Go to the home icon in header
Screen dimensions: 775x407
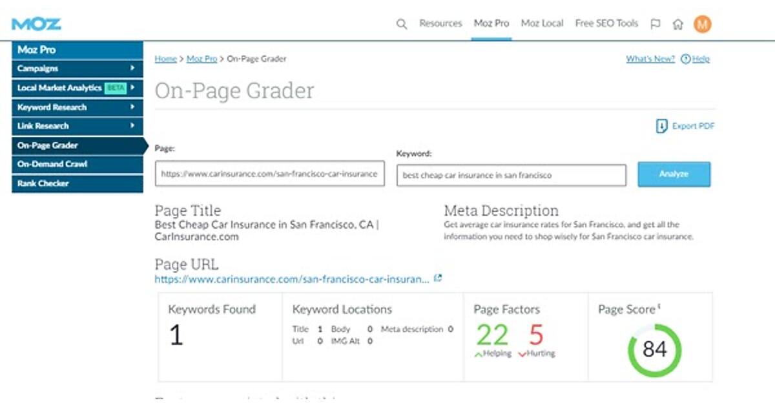(x=677, y=24)
